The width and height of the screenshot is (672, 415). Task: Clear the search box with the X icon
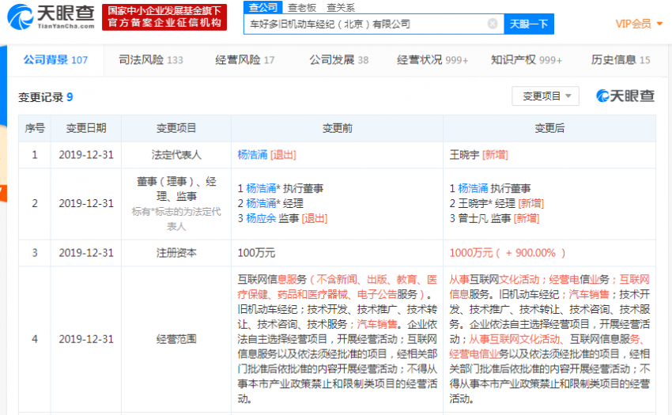pyautogui.click(x=492, y=24)
